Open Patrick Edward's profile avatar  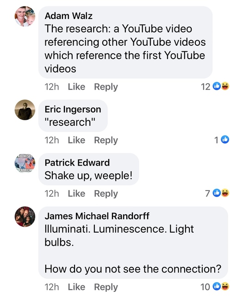pos(25,163)
